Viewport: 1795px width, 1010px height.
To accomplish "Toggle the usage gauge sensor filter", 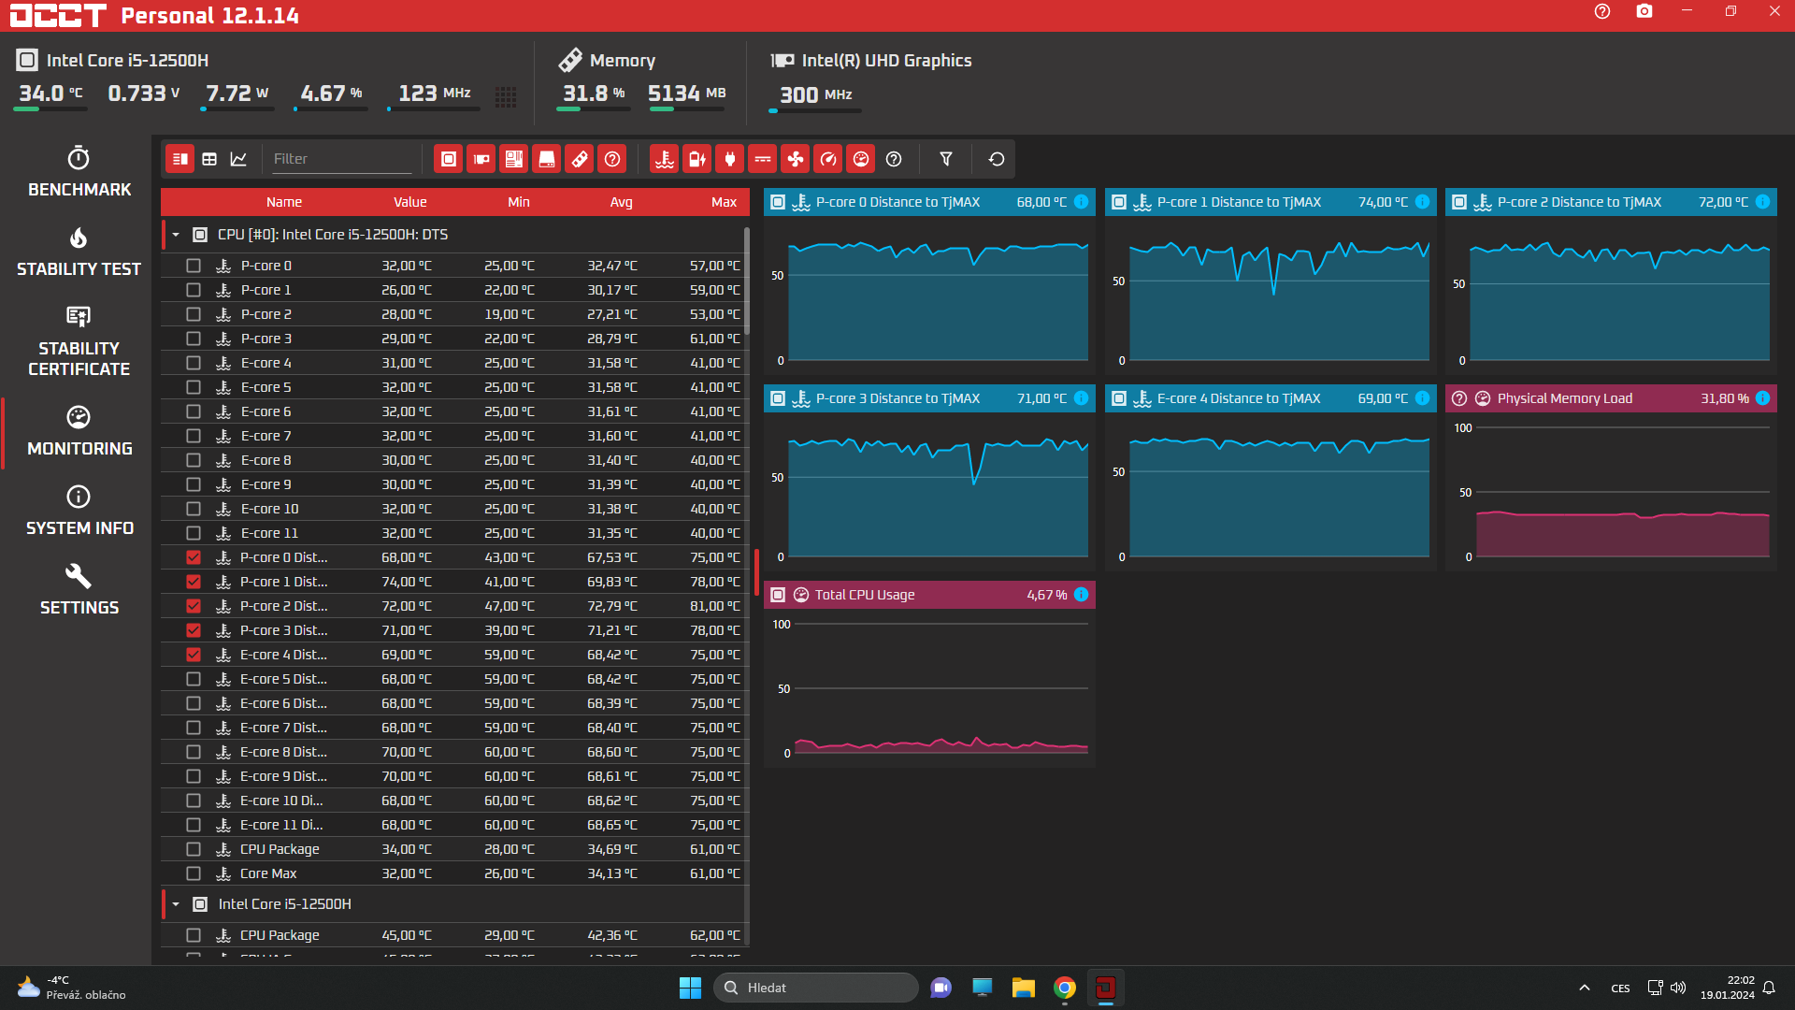I will tap(861, 159).
